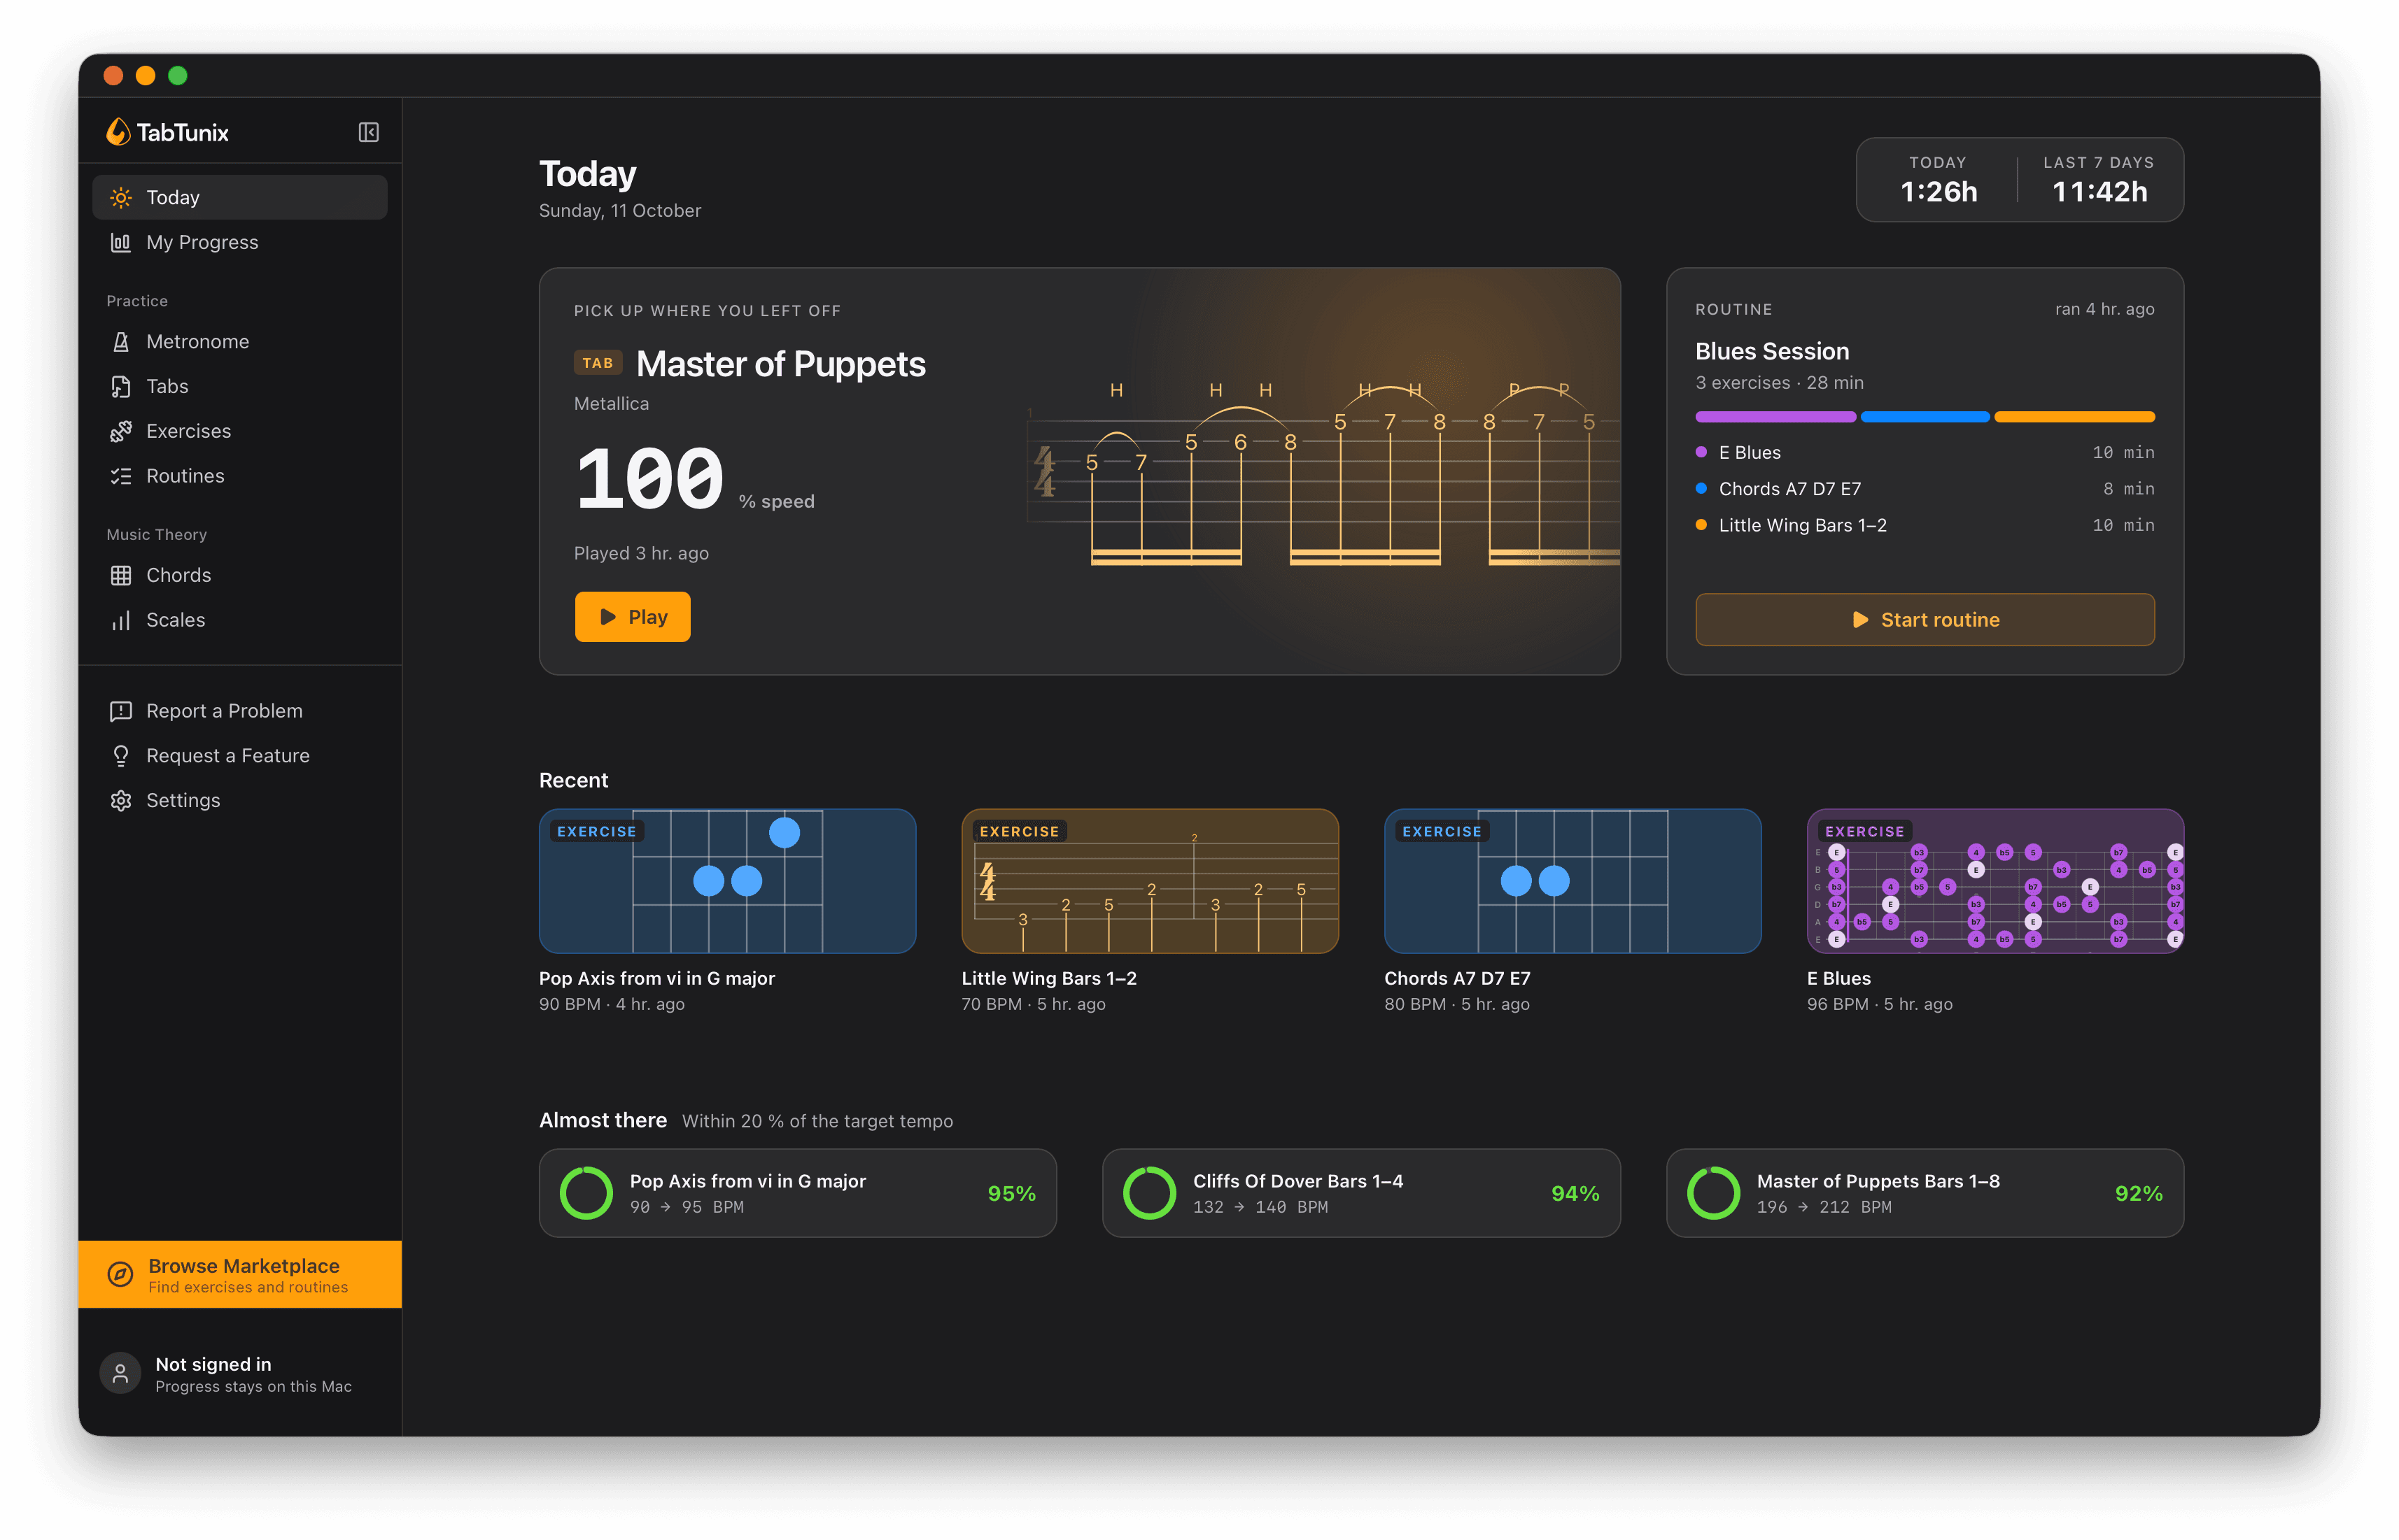Click the Settings gear icon
Screen dimensions: 2399x1540
121,800
